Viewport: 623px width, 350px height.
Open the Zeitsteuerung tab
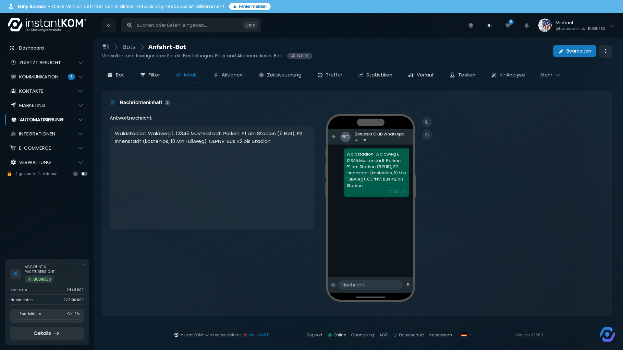click(280, 75)
